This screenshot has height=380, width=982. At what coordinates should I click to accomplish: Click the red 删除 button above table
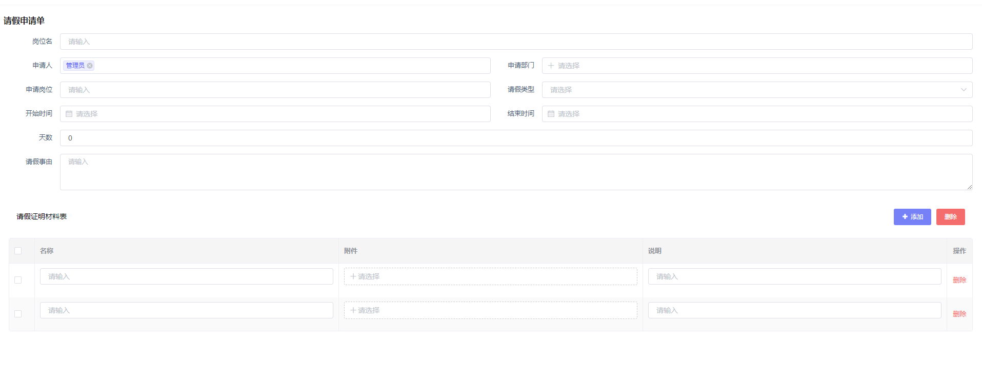[950, 217]
